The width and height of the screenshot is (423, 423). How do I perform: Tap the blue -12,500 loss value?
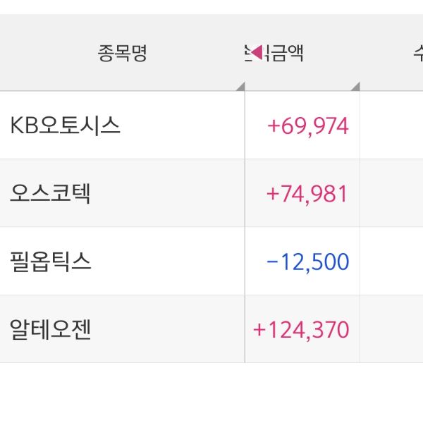pos(308,262)
